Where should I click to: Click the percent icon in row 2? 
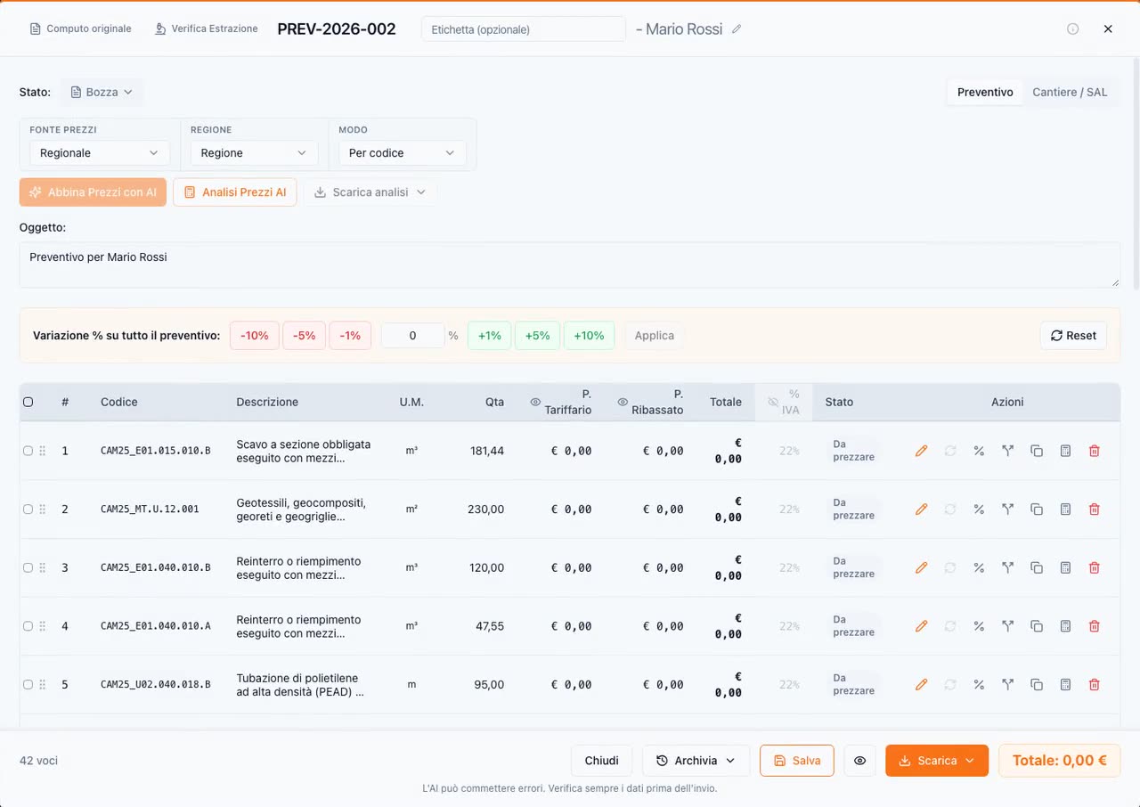pyautogui.click(x=979, y=509)
